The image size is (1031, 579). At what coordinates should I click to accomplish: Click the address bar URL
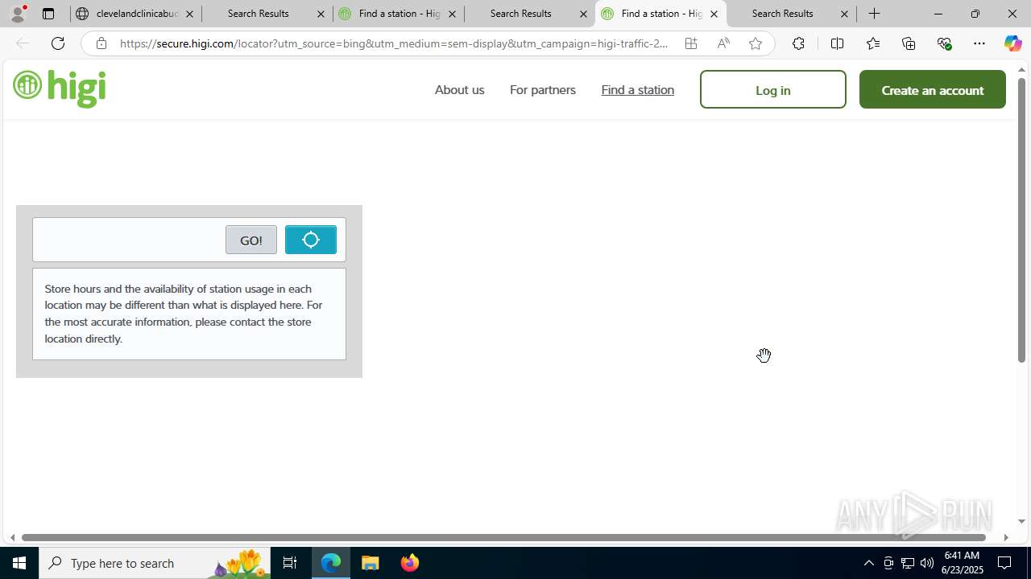[393, 43]
